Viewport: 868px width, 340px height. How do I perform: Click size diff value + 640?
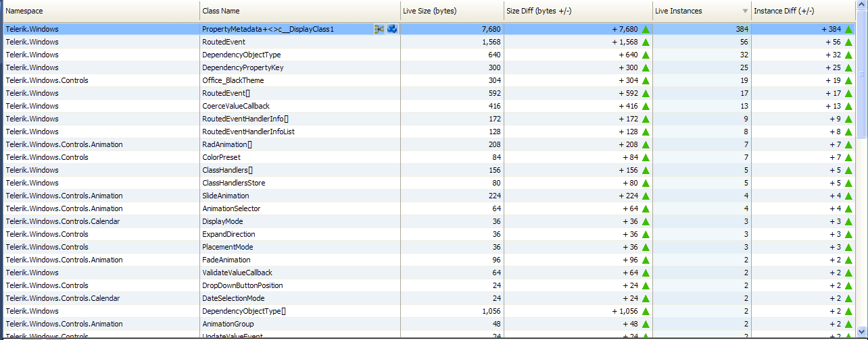click(x=628, y=55)
